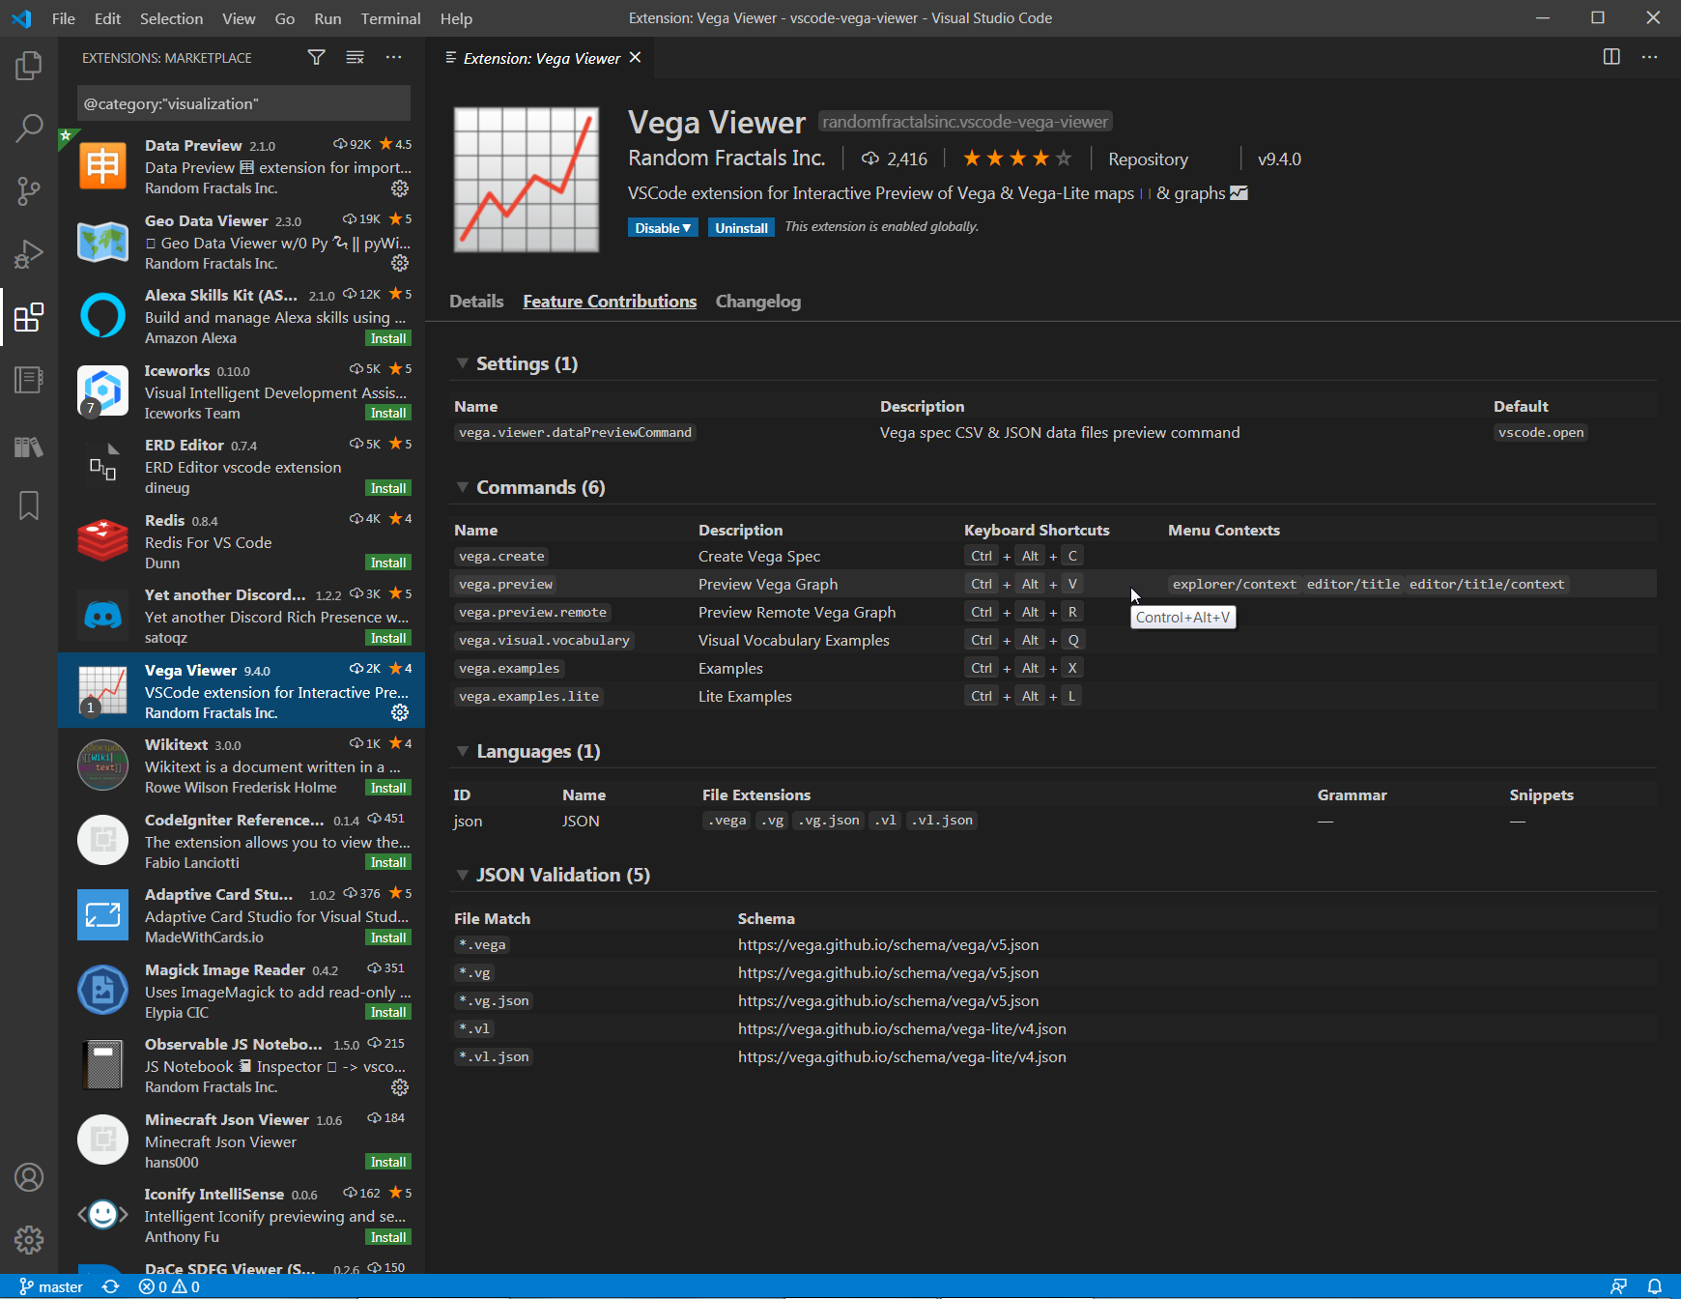
Task: Click the vega.preview command row name
Action: [505, 584]
